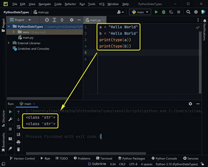Click the green inspection checkmark in editor

pos(197,27)
